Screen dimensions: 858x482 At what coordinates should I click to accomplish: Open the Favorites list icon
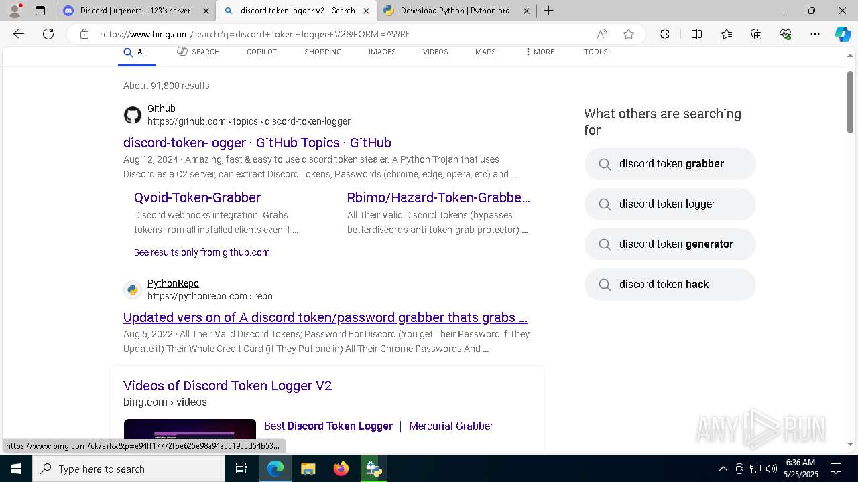727,34
